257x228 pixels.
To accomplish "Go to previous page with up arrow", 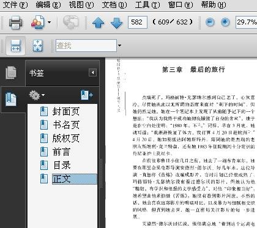I will [98, 23].
